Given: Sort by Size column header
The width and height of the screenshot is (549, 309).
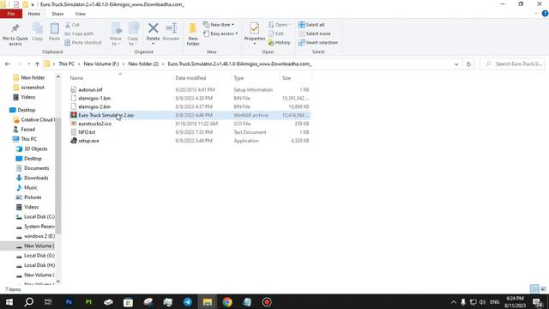Looking at the screenshot, I should click(287, 78).
